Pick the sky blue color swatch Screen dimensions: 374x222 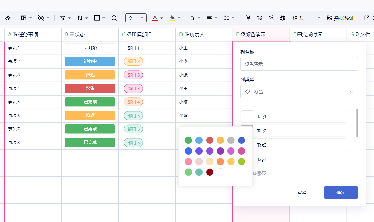click(199, 140)
